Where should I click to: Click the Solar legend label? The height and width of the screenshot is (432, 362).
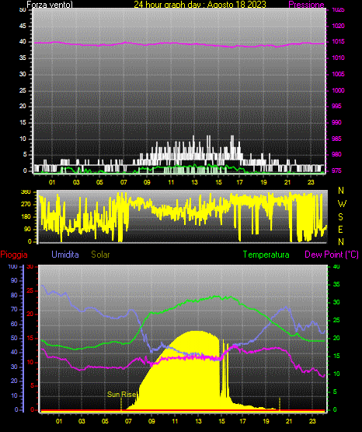tap(100, 255)
